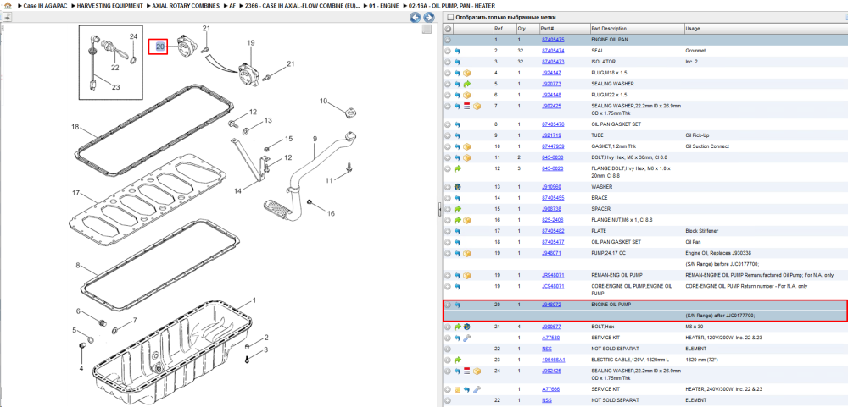This screenshot has width=848, height=407.
Task: Go to the next diagram with right arrow
Action: pyautogui.click(x=427, y=18)
